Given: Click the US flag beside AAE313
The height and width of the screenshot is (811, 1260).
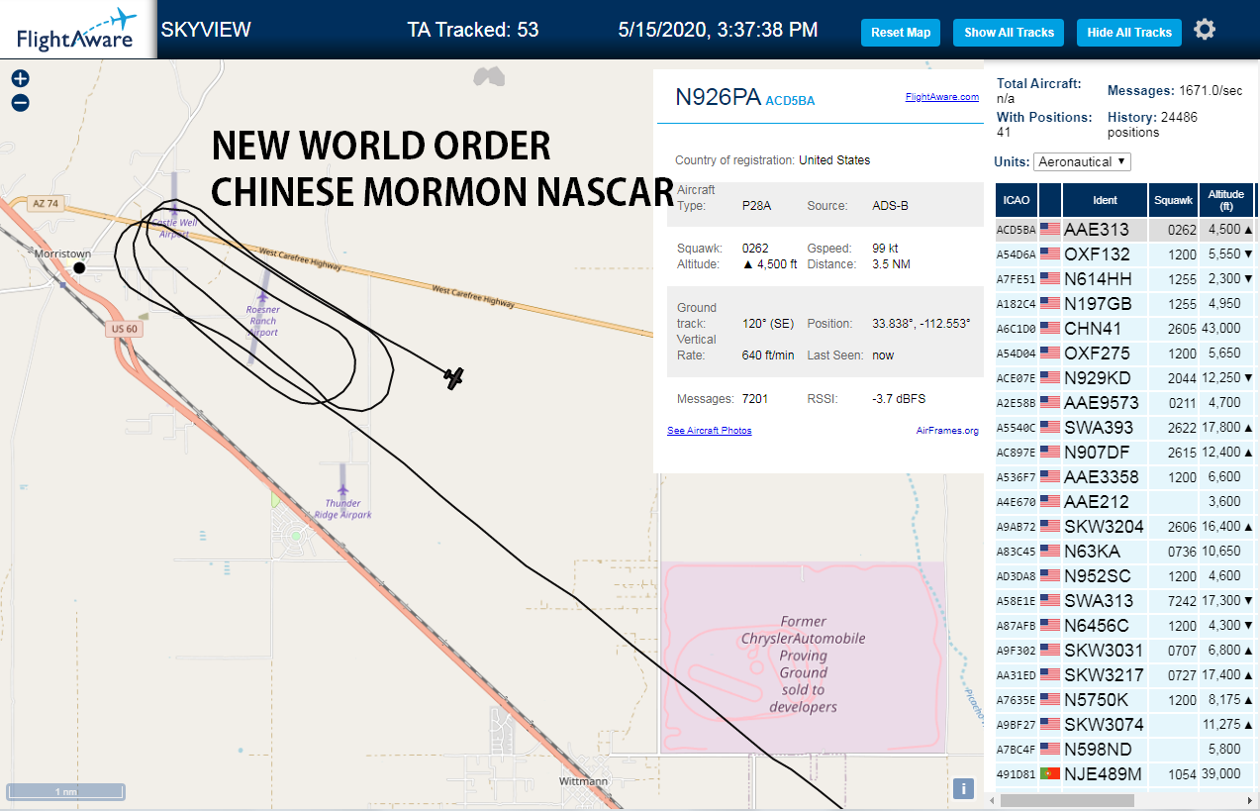Looking at the screenshot, I should [1050, 230].
